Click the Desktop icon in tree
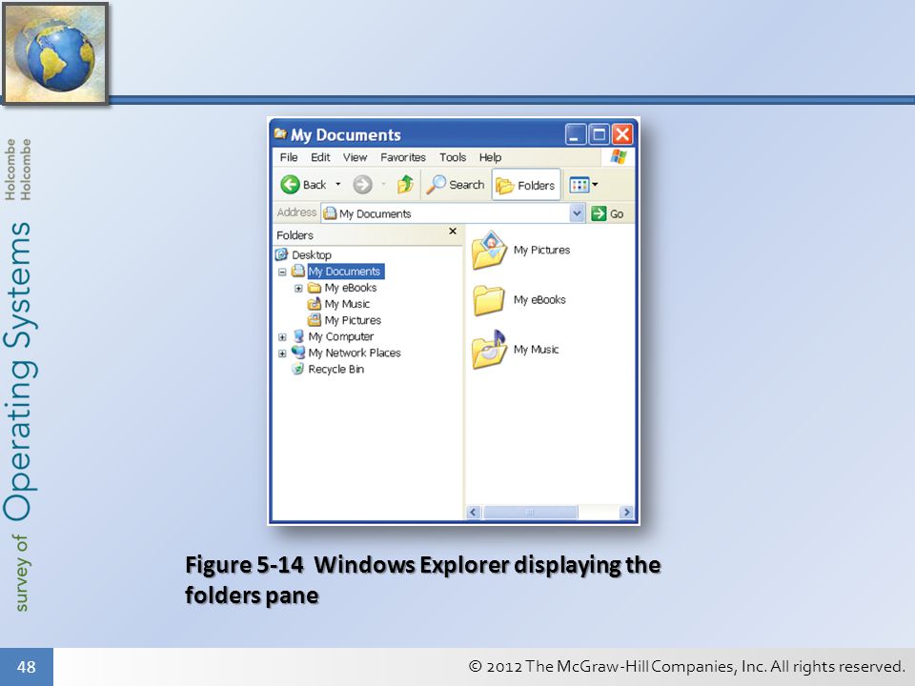The height and width of the screenshot is (686, 915). (282, 254)
